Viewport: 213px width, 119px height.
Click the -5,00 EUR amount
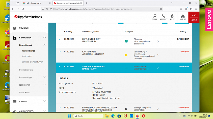pos(184,52)
